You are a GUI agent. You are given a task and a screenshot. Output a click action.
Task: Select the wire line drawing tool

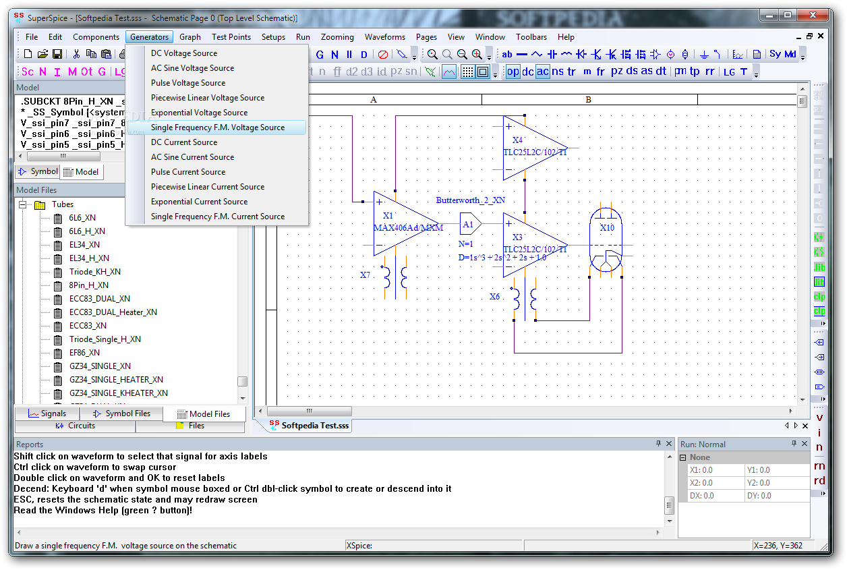(522, 55)
